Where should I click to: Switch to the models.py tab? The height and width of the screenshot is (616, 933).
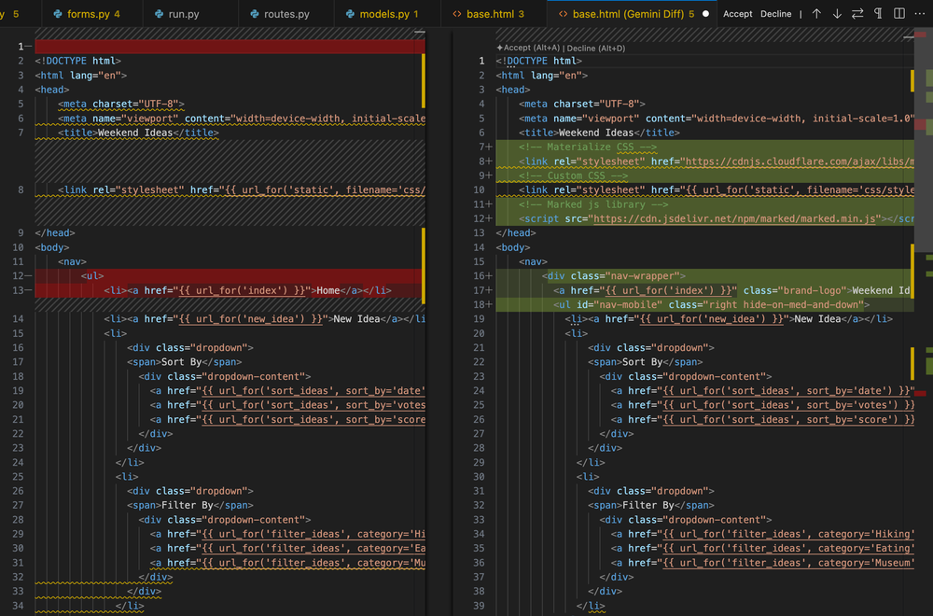point(387,14)
